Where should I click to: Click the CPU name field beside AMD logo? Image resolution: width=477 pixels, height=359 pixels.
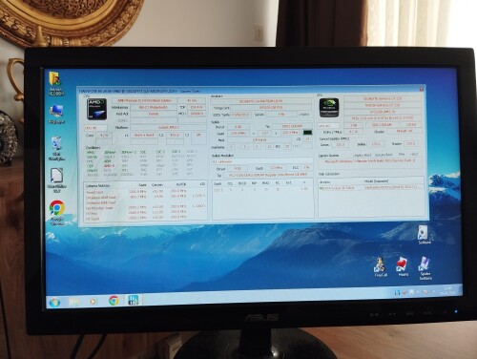(144, 100)
